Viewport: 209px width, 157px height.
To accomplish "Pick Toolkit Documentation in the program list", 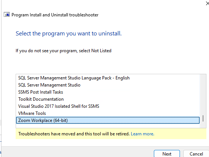I will 108,99.
